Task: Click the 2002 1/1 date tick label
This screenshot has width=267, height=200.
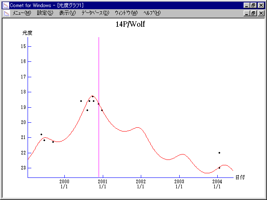Action: point(141,184)
